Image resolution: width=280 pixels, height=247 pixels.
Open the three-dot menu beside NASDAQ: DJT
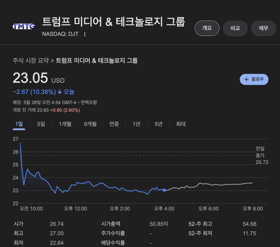tap(85, 34)
